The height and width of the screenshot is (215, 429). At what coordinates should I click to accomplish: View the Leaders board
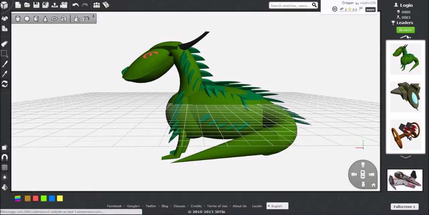click(x=405, y=22)
